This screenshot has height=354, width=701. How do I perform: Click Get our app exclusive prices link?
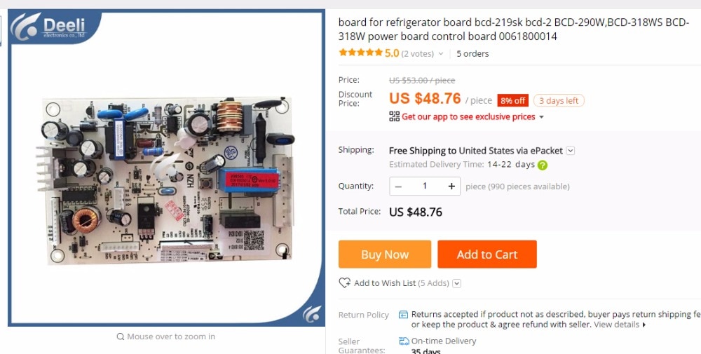pos(468,116)
